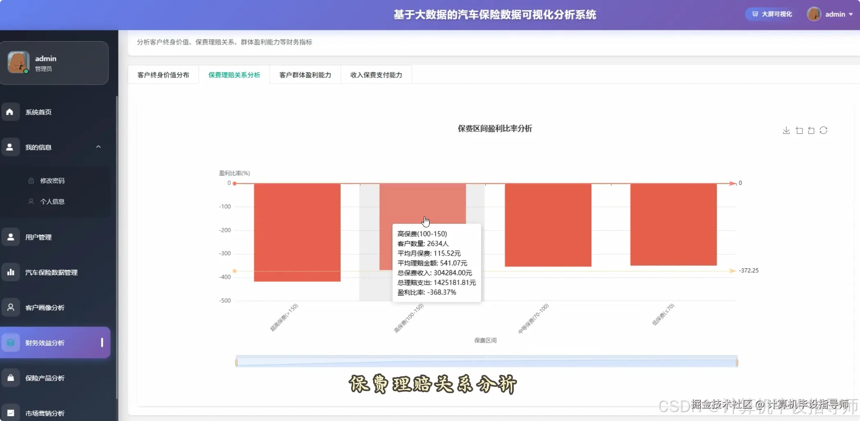Screen dimensions: 860x421
Task: Click the bar-chart icon for 汽车保险数据管理
Action: 11,272
